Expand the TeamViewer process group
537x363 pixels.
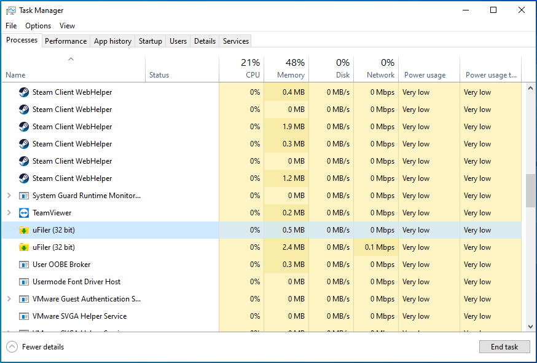coord(9,213)
